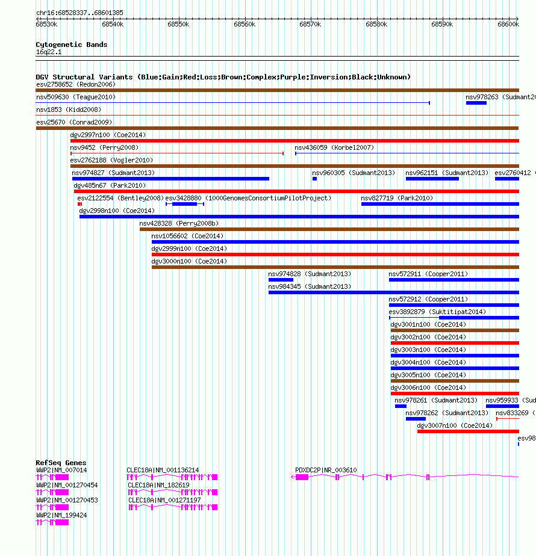This screenshot has height=556, width=536.
Task: Click the dgv3000n100 (Coe2014) label
Action: coord(189,261)
